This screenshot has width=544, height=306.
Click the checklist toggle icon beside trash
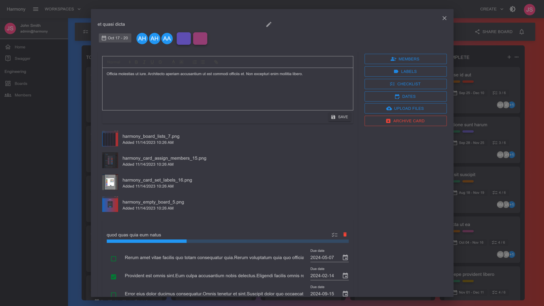pyautogui.click(x=335, y=235)
